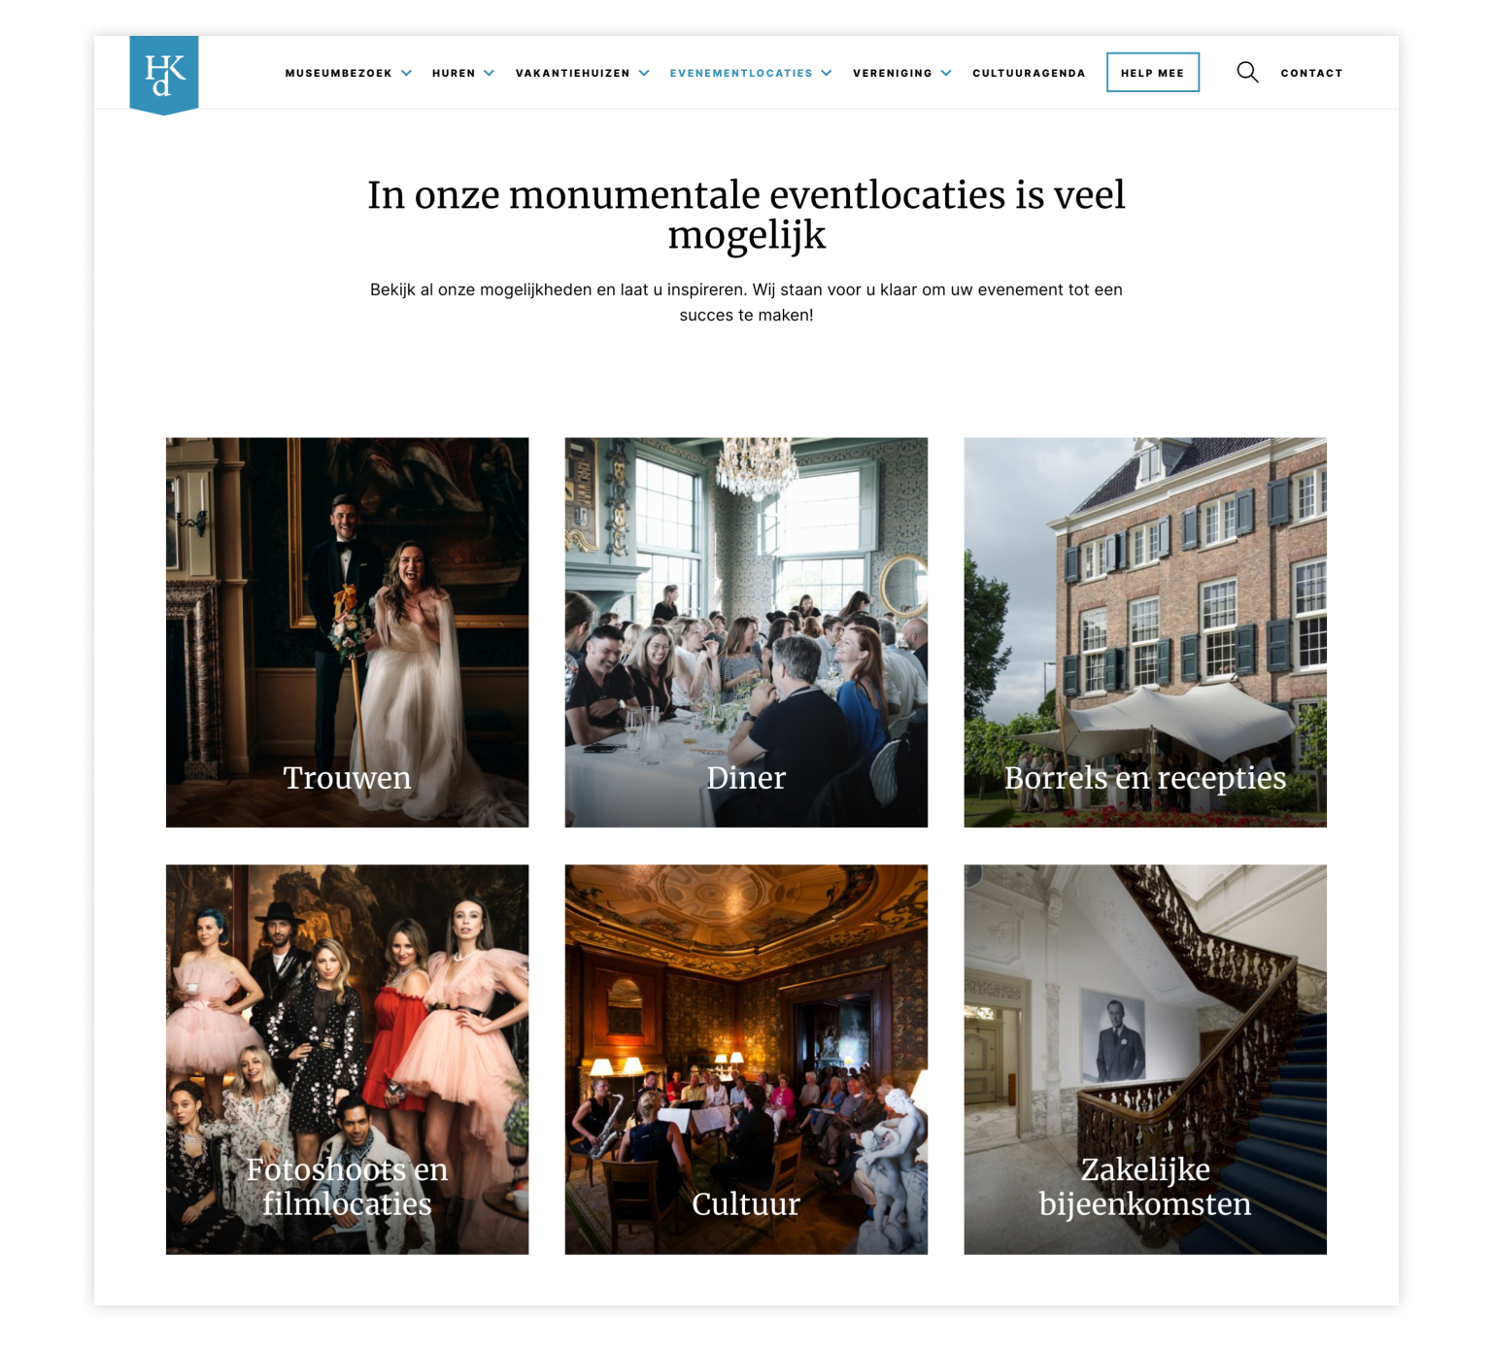Select the Diner tile
Screen dimensions: 1492x1352
[x=746, y=632]
